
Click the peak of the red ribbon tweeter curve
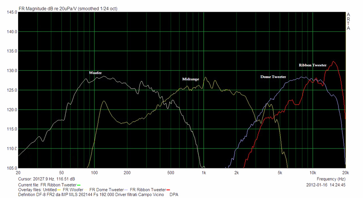[x=334, y=61]
